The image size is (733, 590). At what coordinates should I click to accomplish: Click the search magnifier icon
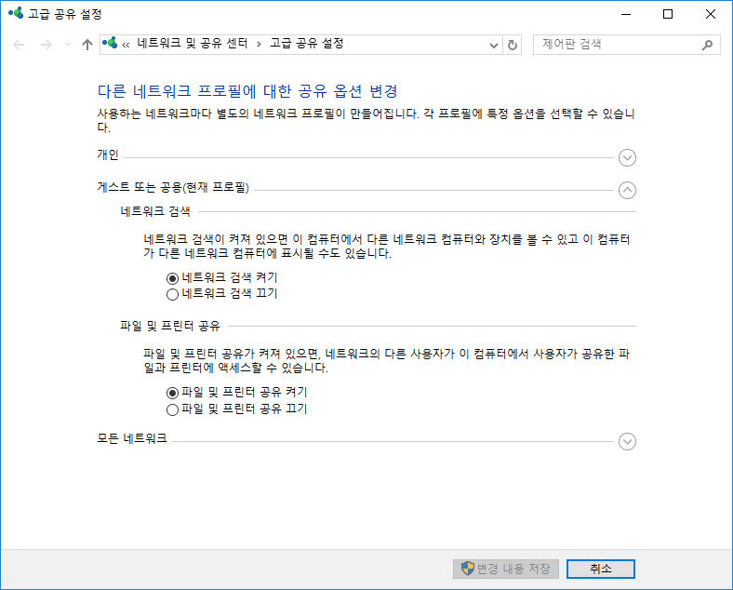point(708,45)
